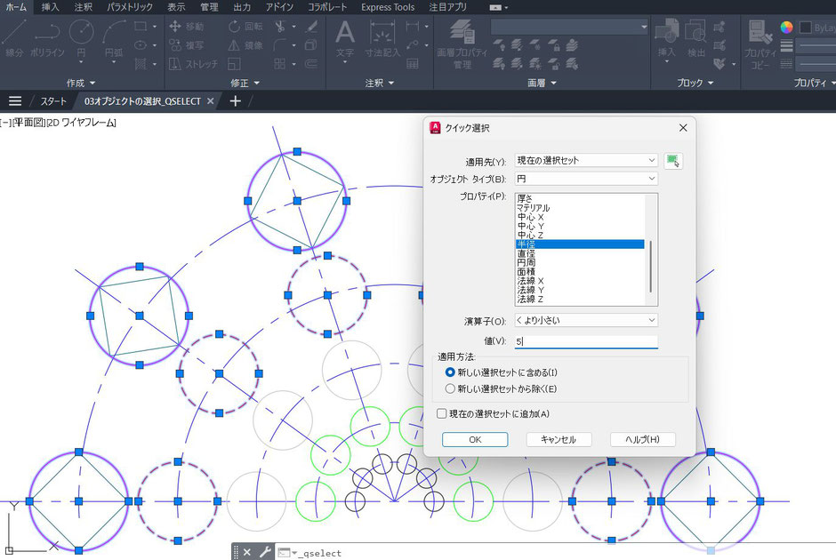836x560 pixels.
Task: Open the パラメトリック ribbon tab
Action: (130, 7)
